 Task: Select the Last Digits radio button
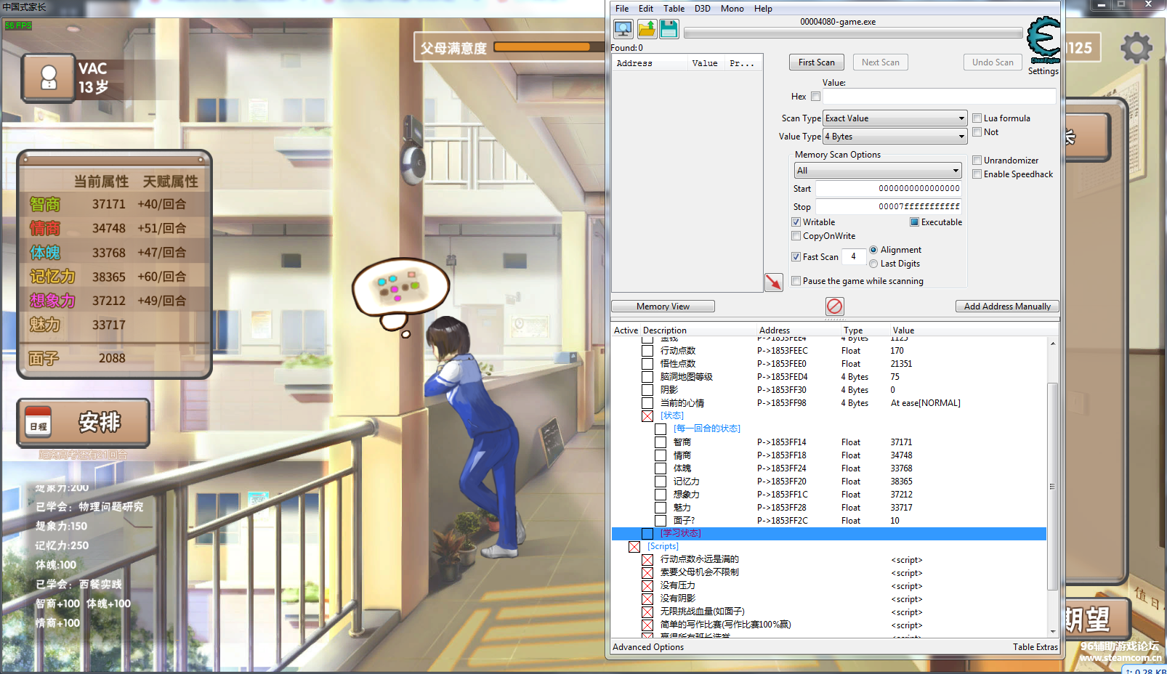pyautogui.click(x=873, y=264)
